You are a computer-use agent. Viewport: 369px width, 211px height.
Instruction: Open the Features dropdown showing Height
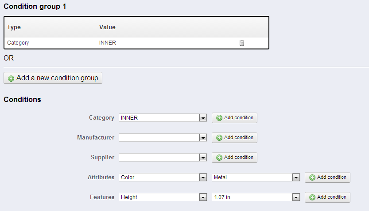click(x=163, y=197)
